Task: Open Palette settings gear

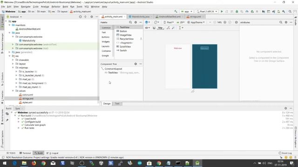Action: [x=135, y=22]
